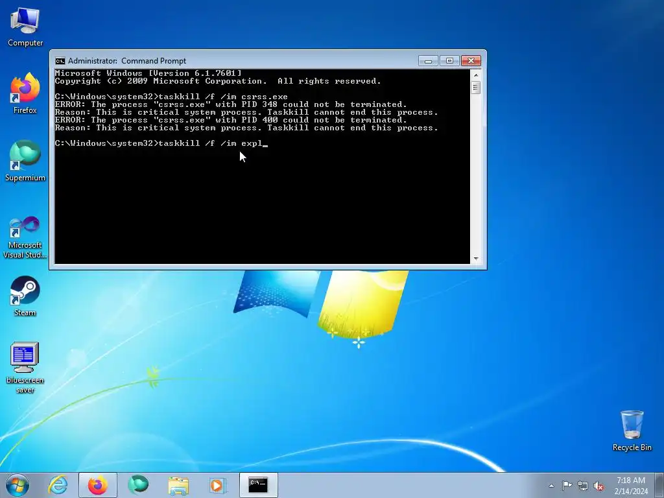Viewport: 664px width, 498px height.
Task: Click the Command Prompt title bar text
Action: pos(127,61)
